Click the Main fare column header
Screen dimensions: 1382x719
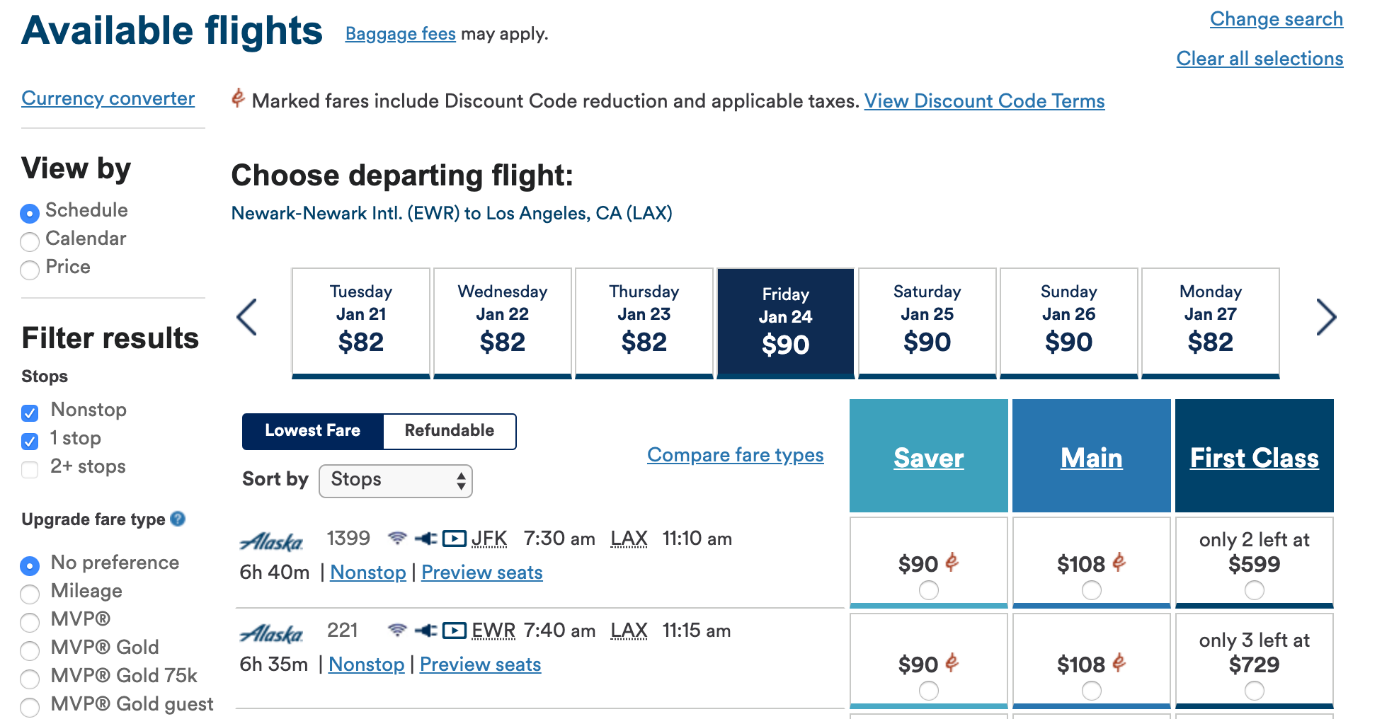1091,457
